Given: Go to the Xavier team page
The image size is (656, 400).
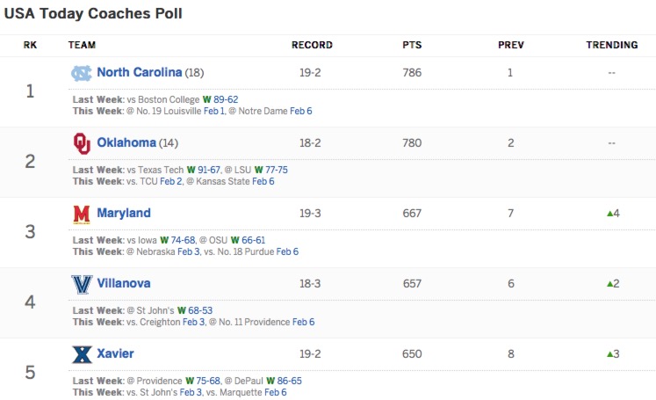Looking at the screenshot, I should pos(115,353).
